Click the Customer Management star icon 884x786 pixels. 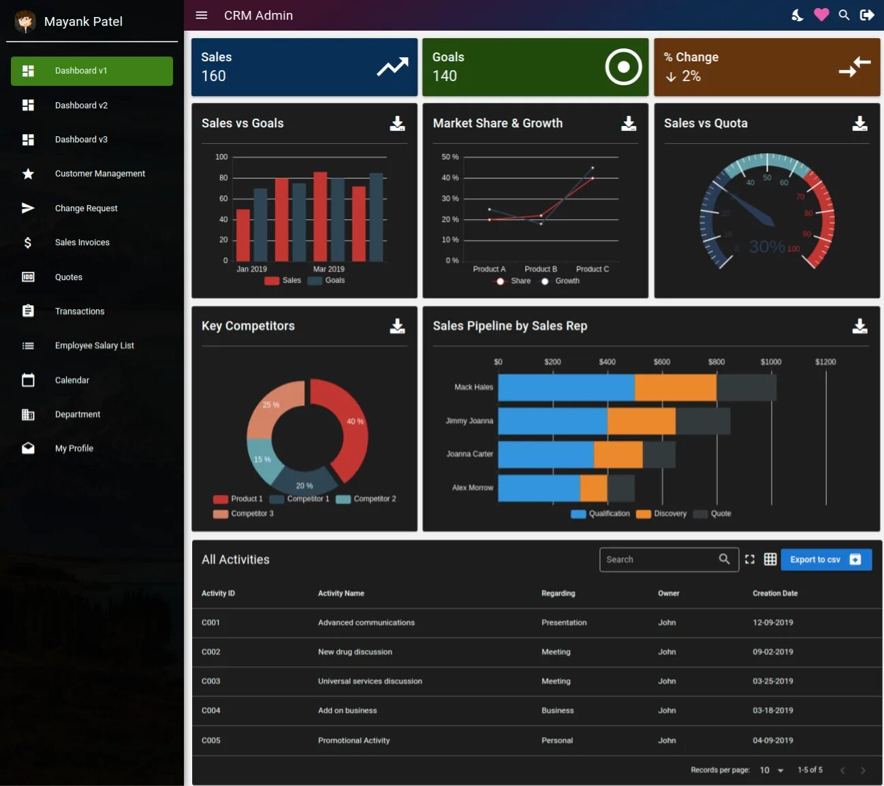[x=28, y=174]
